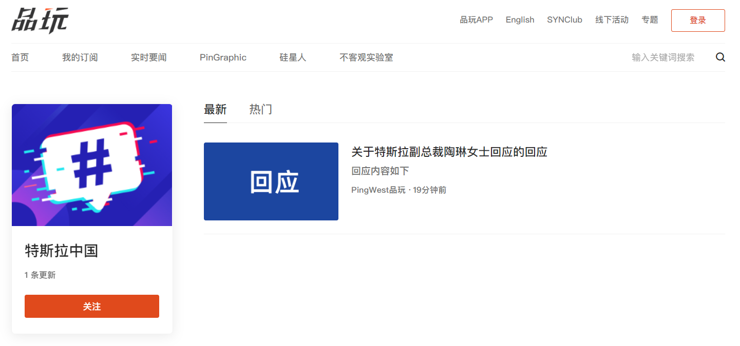Open the blue 回应 article thumbnail
740x346 pixels.
(x=271, y=181)
